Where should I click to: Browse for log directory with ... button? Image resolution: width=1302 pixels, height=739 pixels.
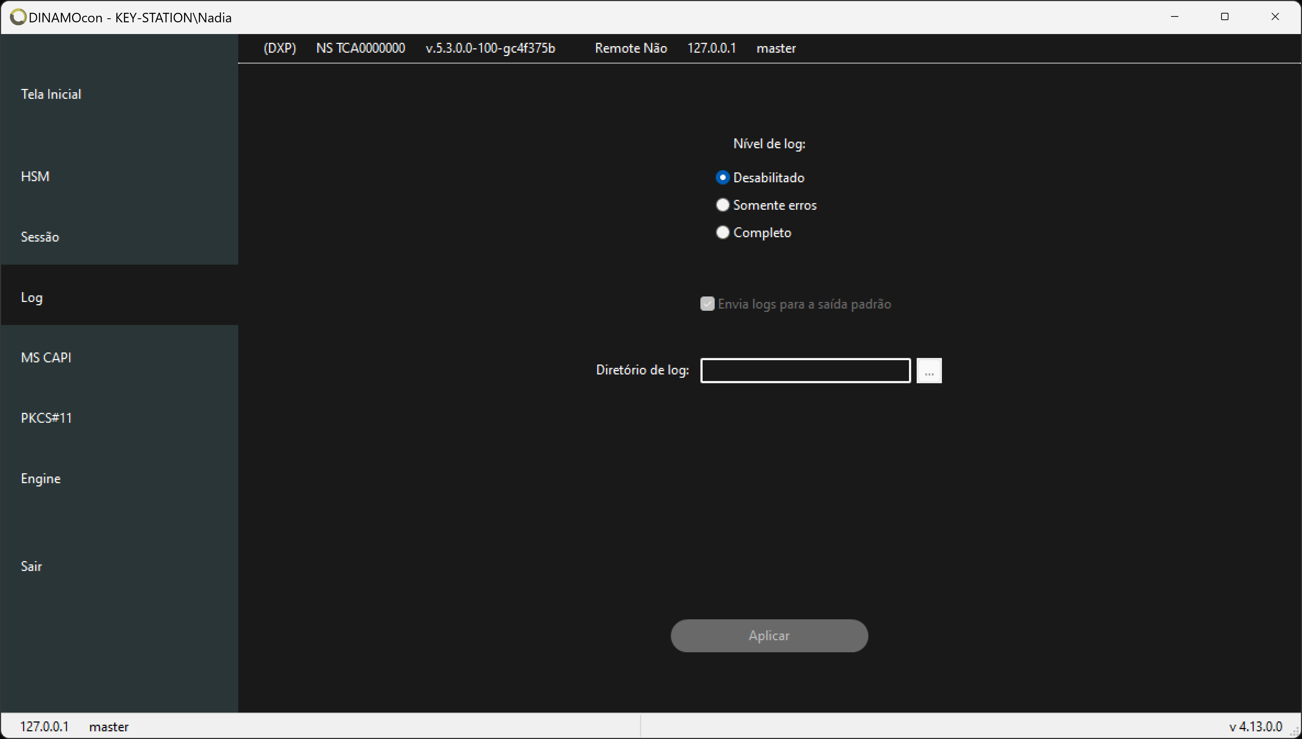click(929, 370)
